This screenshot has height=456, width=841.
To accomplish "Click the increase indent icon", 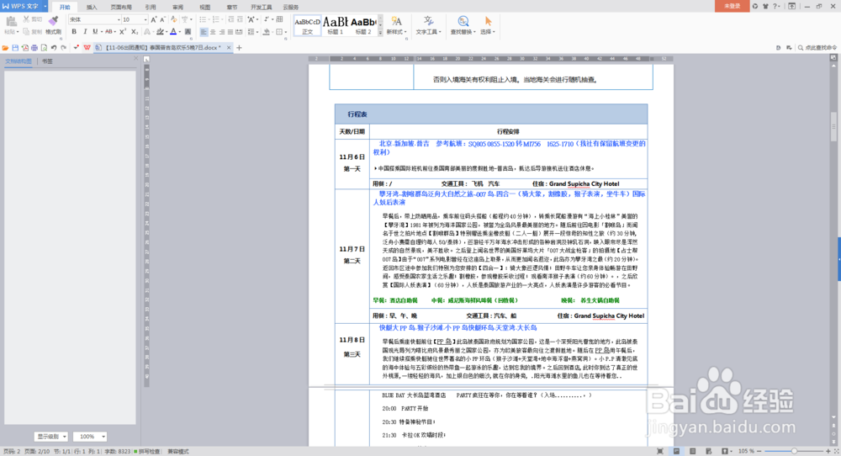I will (x=239, y=19).
